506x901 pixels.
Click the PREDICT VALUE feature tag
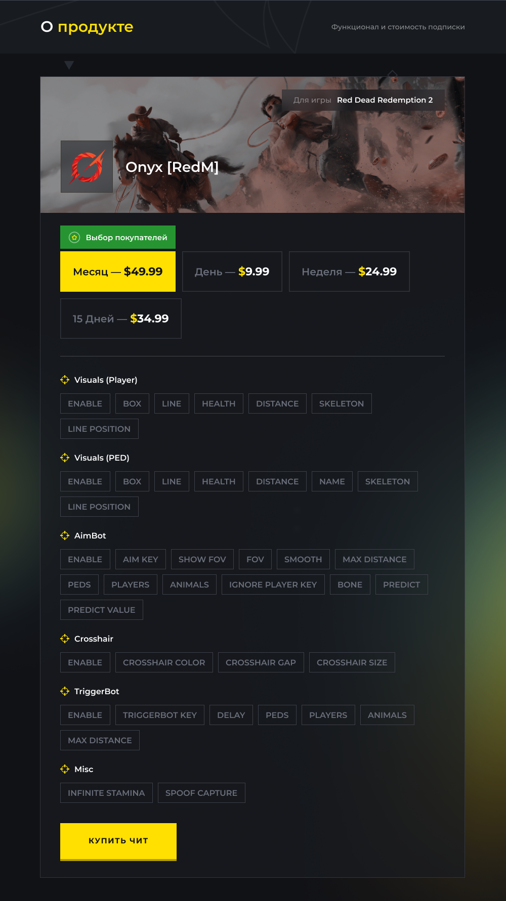(x=102, y=610)
